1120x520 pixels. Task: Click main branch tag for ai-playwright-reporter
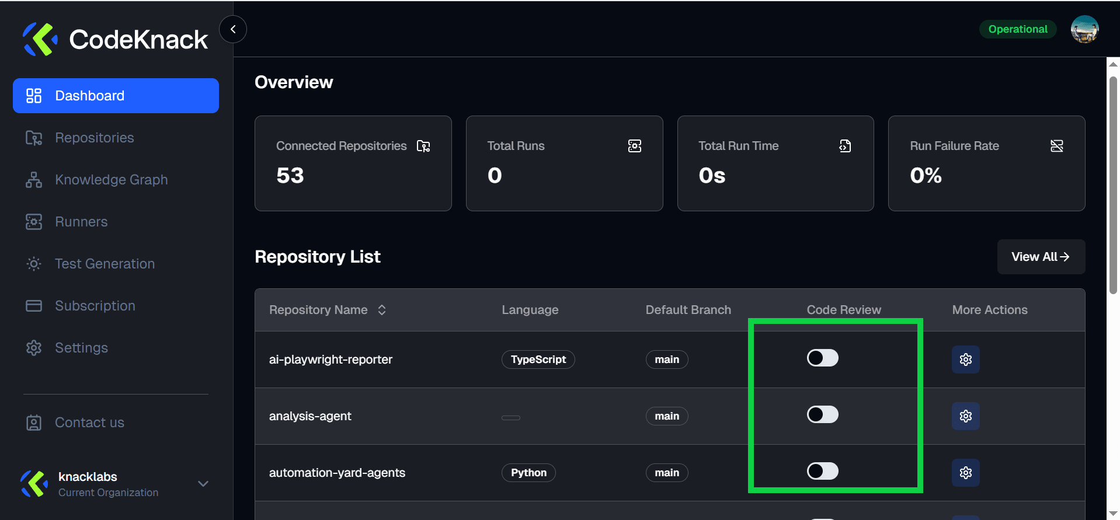coord(667,360)
